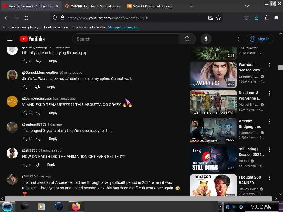The width and height of the screenshot is (283, 212).
Task: Open @sti9890 profile avatar
Action: [12, 153]
